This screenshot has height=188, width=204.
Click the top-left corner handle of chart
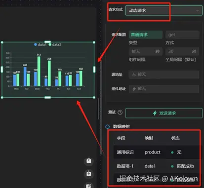pos(2,42)
